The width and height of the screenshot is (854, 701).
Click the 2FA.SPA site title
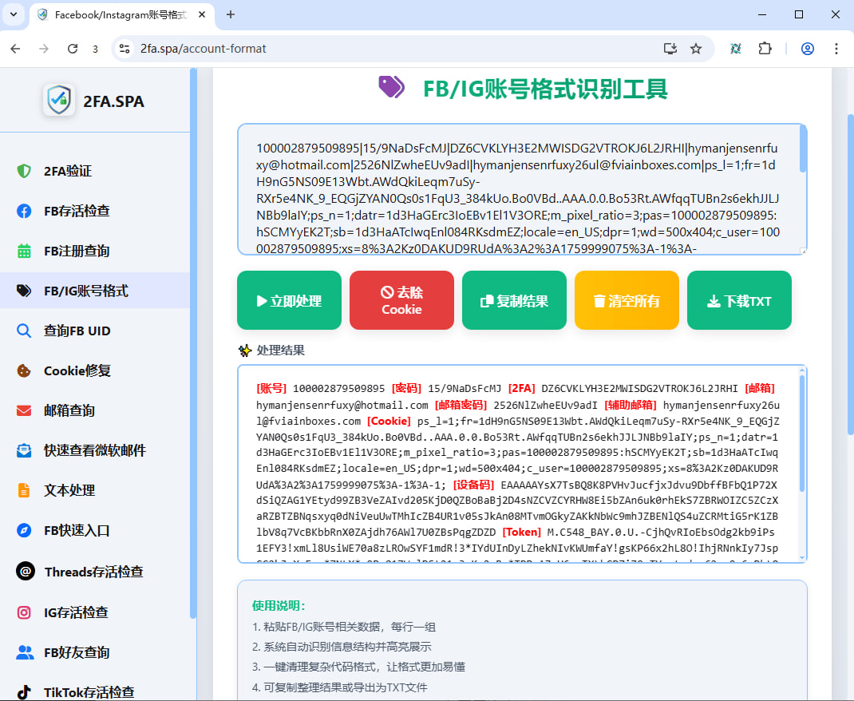click(x=114, y=101)
